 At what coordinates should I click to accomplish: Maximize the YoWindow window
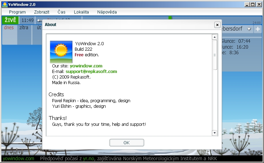click(253, 5)
